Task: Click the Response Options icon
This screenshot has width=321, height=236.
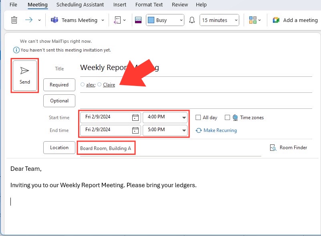Action: click(117, 20)
